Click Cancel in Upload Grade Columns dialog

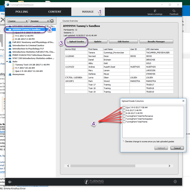pyautogui.click(x=177, y=148)
